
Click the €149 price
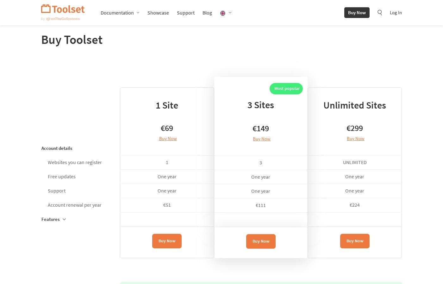pyautogui.click(x=261, y=129)
